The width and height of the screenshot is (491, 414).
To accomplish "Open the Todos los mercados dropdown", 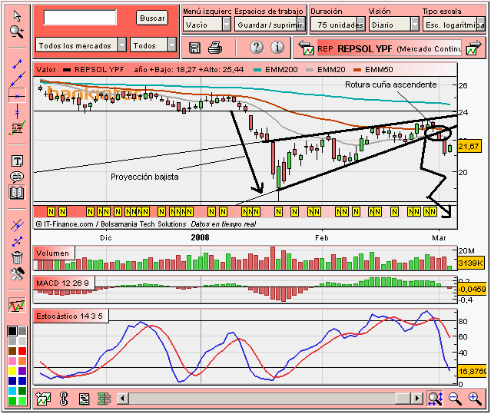I will 81,45.
